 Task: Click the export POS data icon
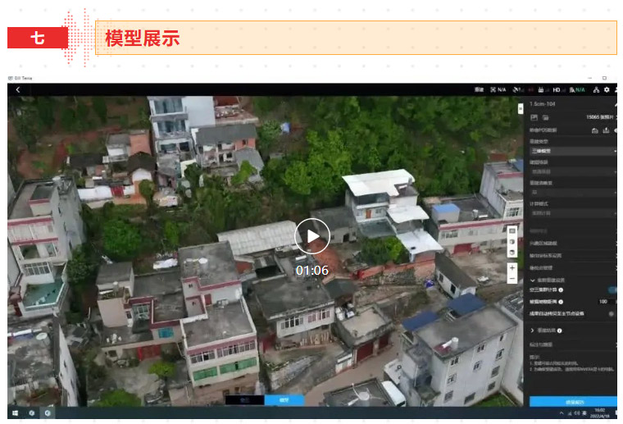[x=606, y=130]
